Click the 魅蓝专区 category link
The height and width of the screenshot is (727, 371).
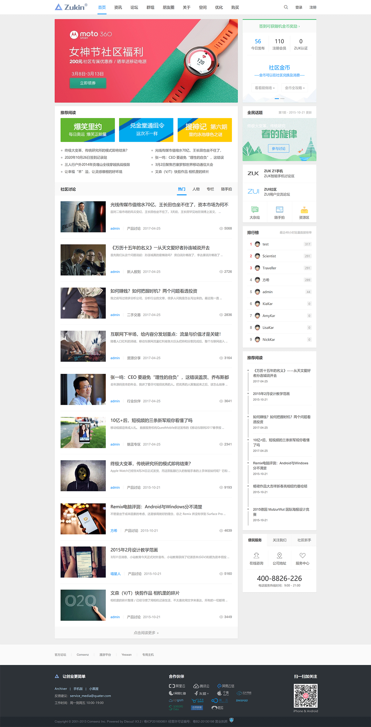click(x=134, y=444)
